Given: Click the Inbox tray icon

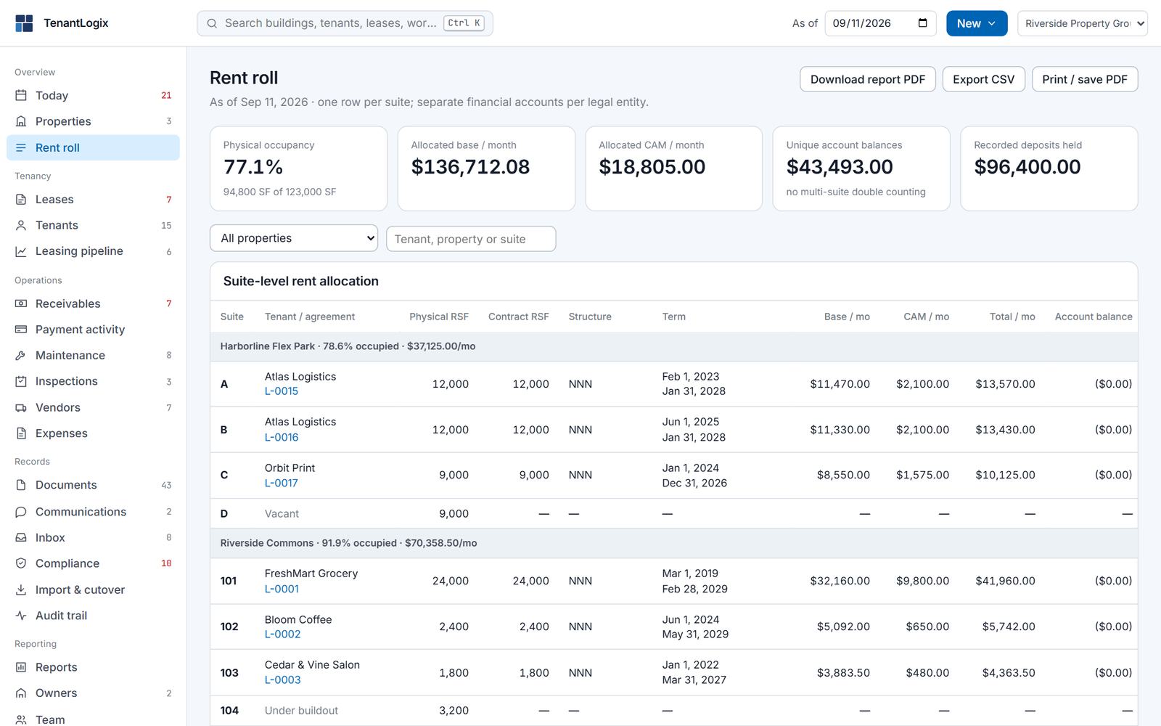Looking at the screenshot, I should point(21,537).
